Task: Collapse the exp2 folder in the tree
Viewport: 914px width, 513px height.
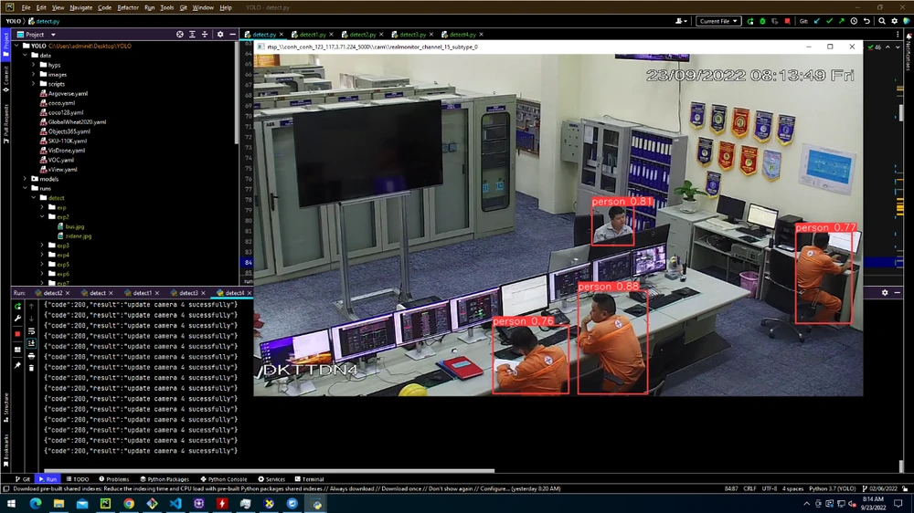Action: tap(42, 217)
